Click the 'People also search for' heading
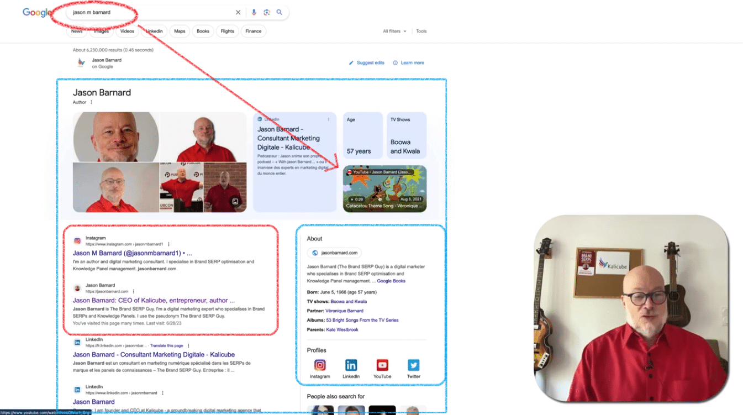 [x=336, y=396]
